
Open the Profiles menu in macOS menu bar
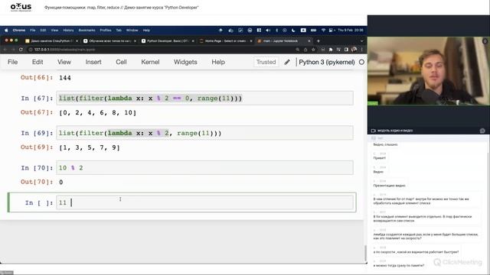click(106, 31)
